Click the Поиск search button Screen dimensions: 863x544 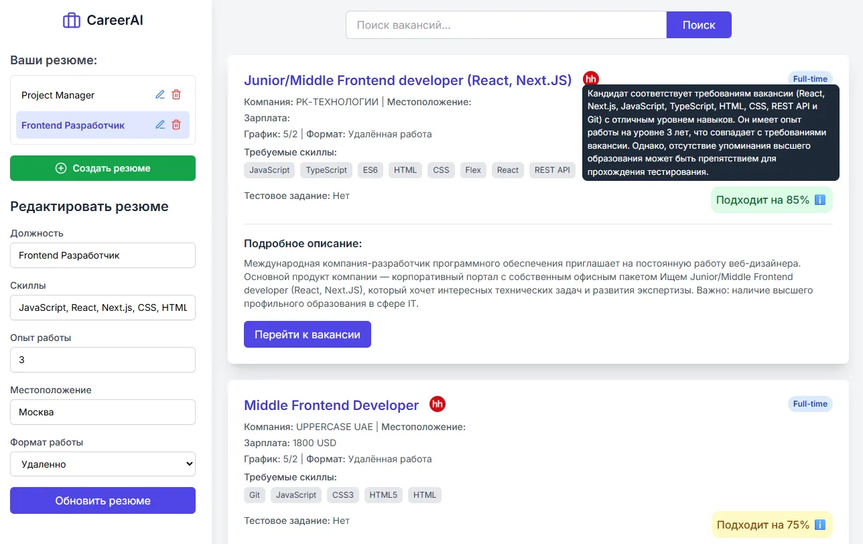[x=699, y=24]
